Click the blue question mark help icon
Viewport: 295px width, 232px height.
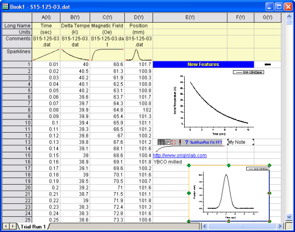click(186, 142)
